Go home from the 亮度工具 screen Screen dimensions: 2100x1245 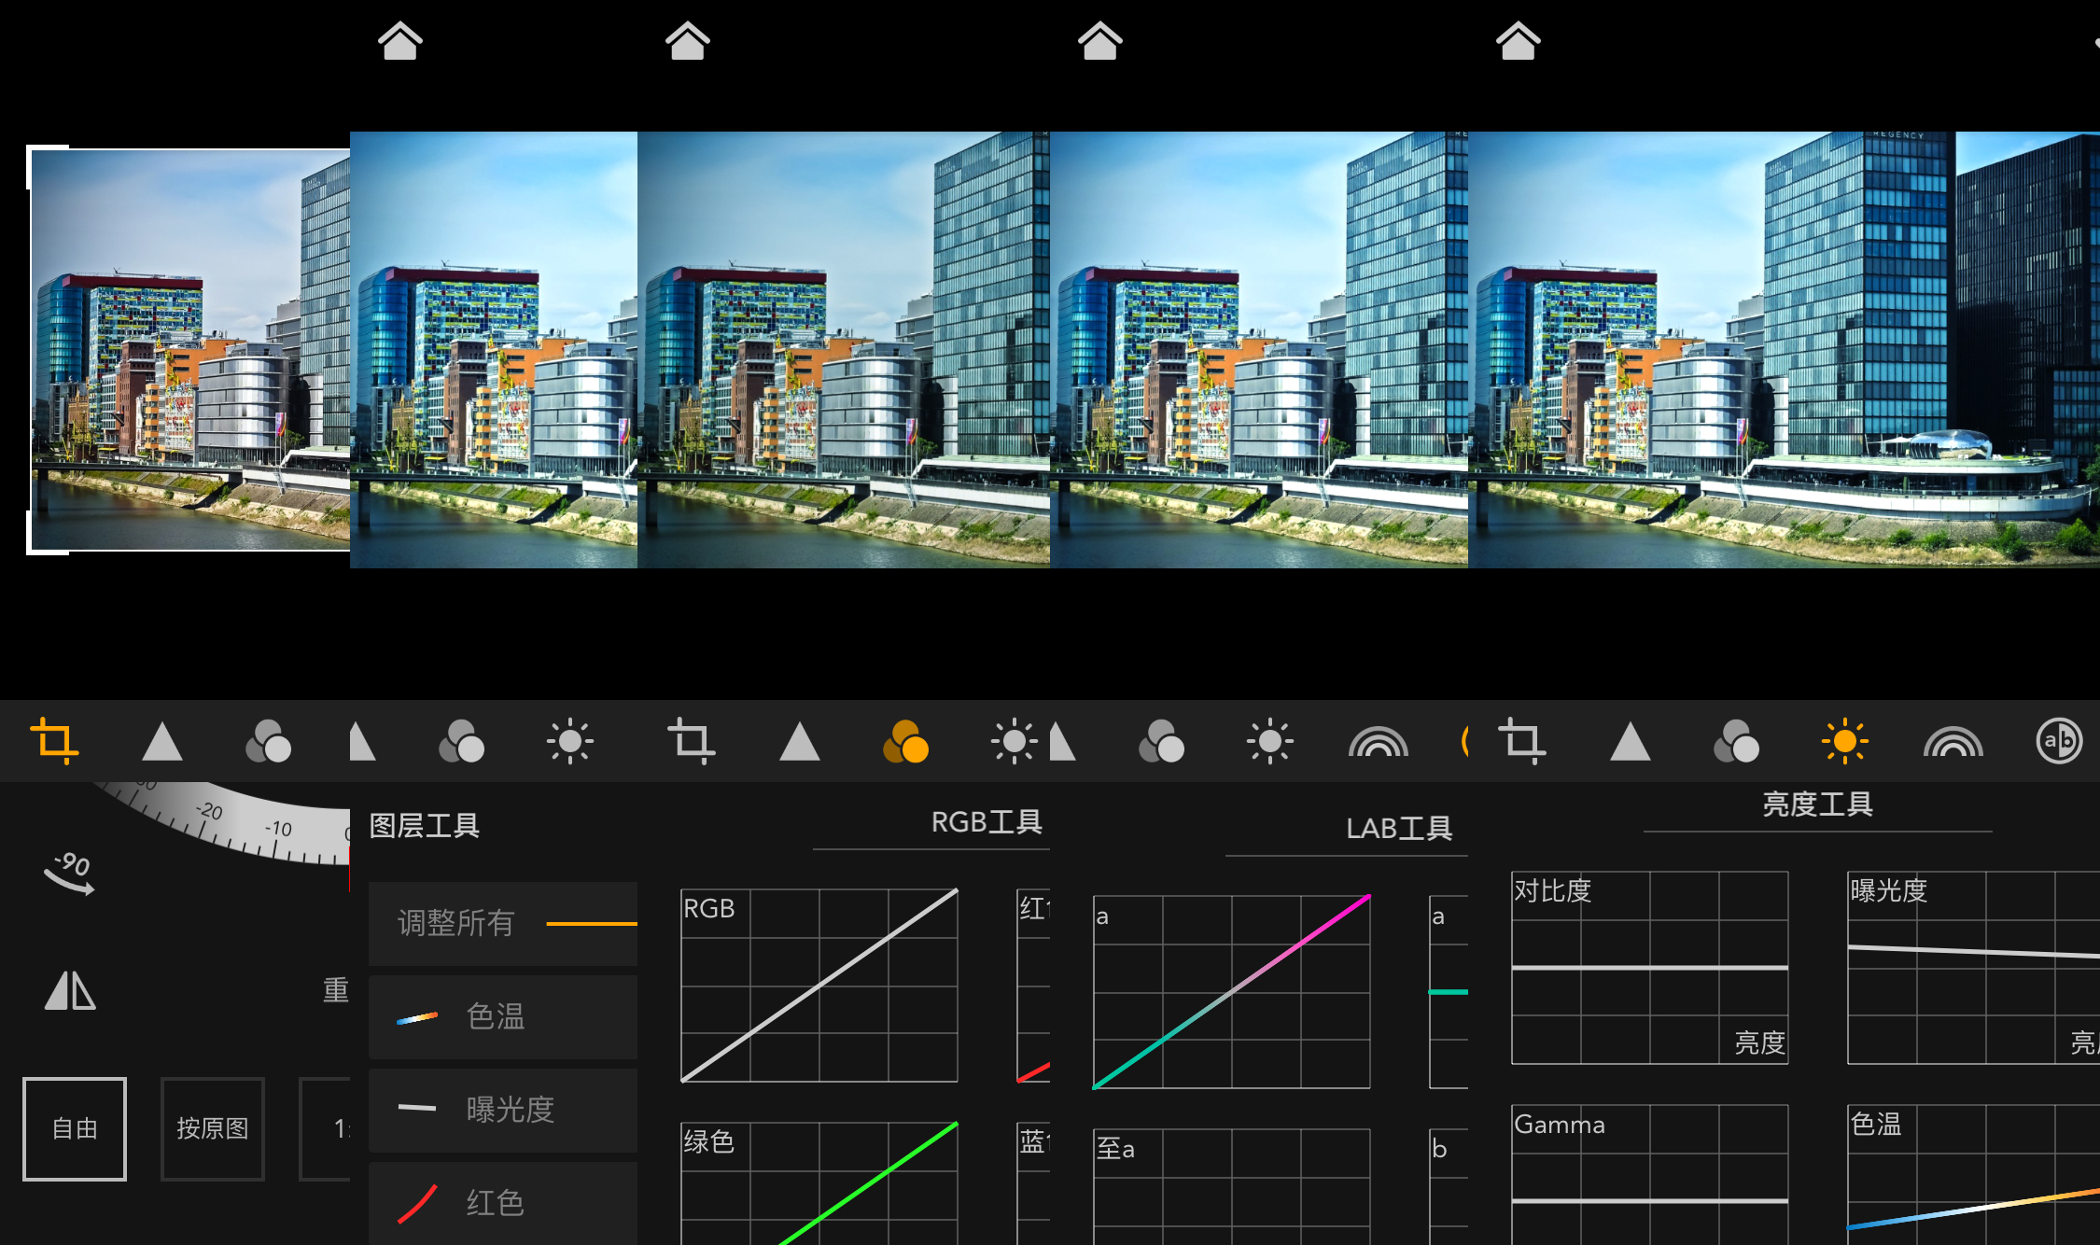point(1519,41)
